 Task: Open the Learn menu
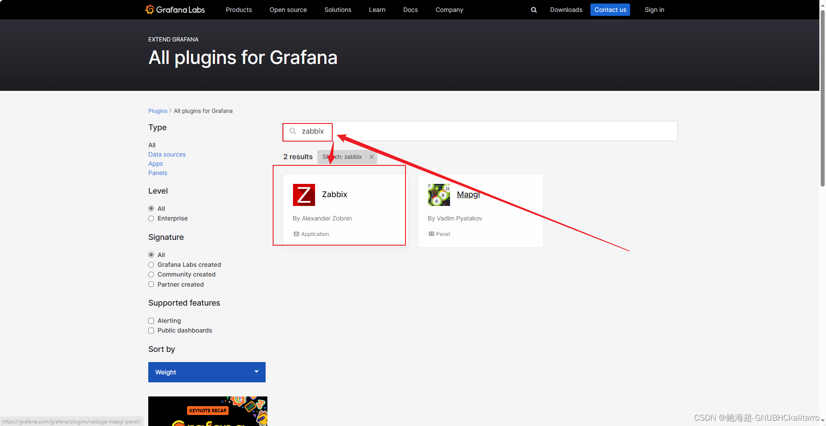(x=377, y=10)
